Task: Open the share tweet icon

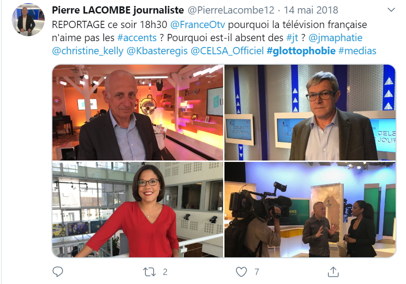Action: coord(333,271)
